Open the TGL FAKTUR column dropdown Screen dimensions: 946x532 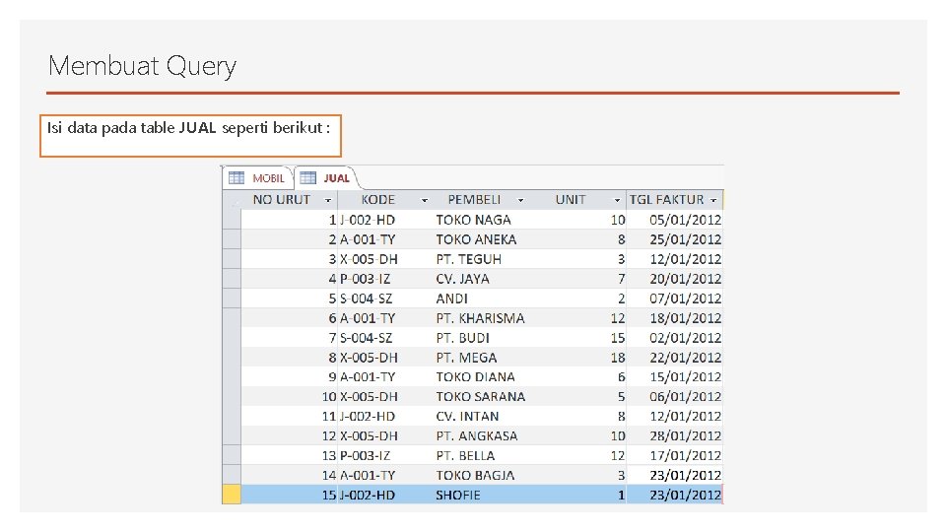point(714,200)
